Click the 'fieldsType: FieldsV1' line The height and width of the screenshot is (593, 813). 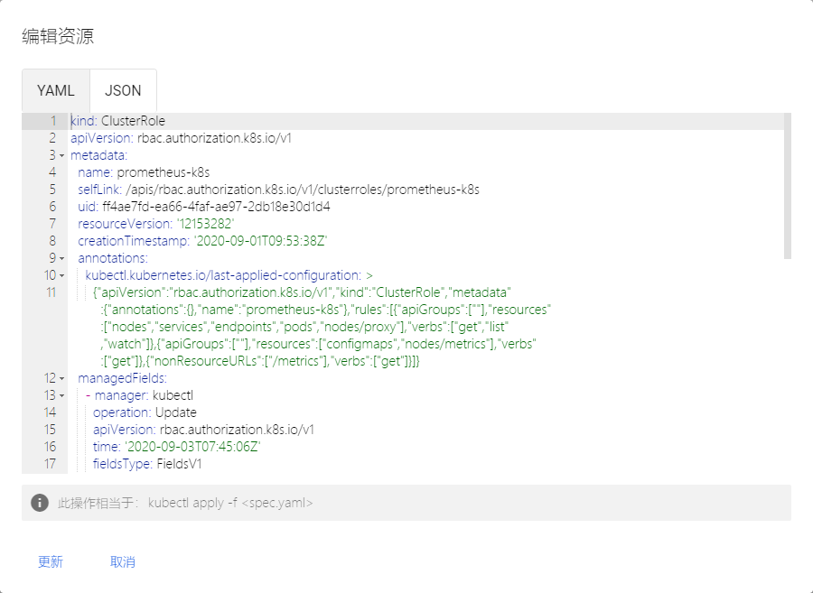click(147, 464)
